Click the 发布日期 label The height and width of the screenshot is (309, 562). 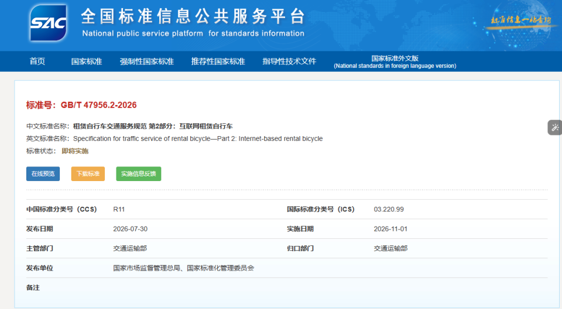point(39,229)
